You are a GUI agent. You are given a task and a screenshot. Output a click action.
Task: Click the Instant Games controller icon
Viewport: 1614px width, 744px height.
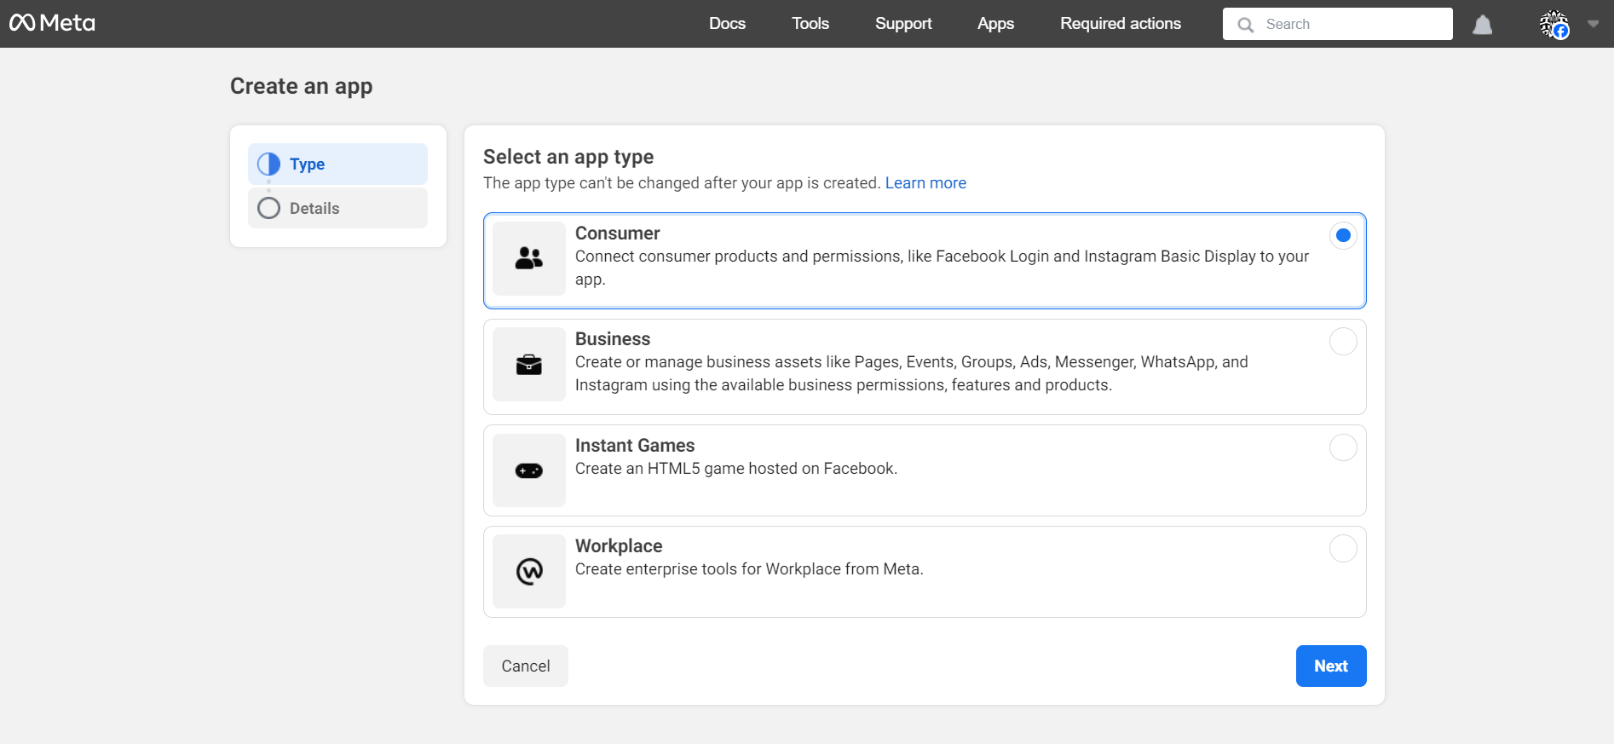tap(529, 470)
